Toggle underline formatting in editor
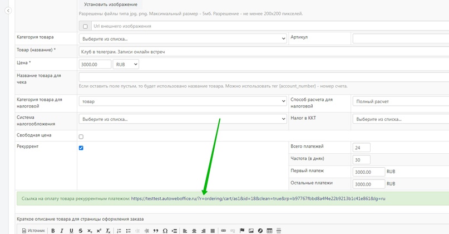Viewport: 449px width, 234px height. coord(71,231)
